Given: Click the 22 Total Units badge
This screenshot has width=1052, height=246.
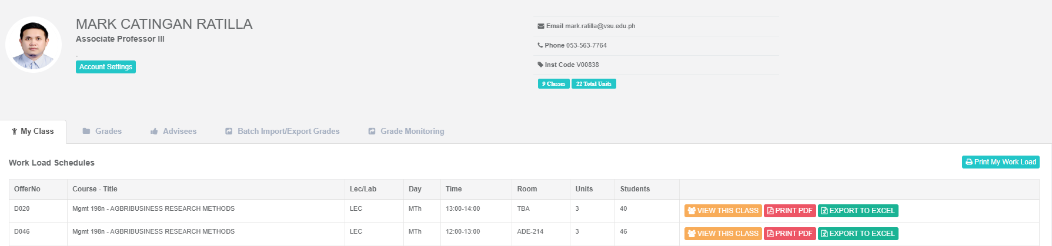Looking at the screenshot, I should coord(593,84).
